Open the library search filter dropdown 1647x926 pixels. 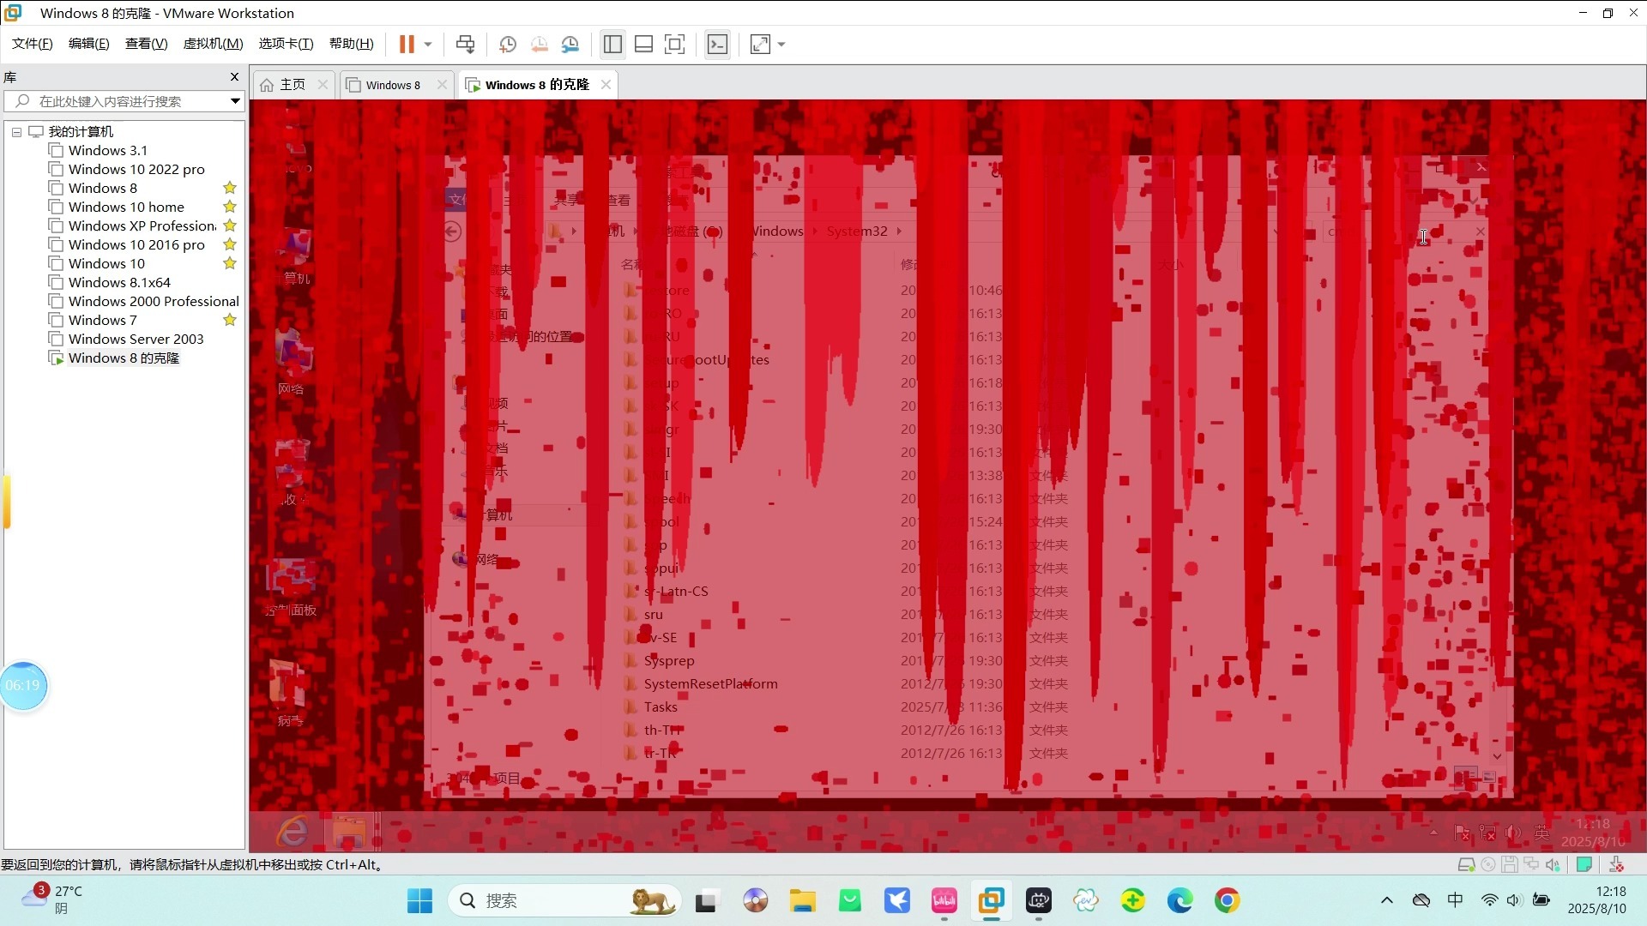235,101
